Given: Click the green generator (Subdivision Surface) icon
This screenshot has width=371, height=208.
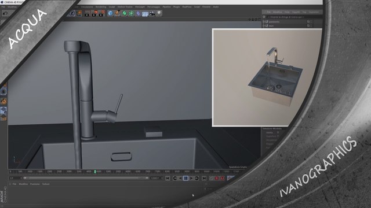Looking at the screenshot, I should (x=125, y=13).
